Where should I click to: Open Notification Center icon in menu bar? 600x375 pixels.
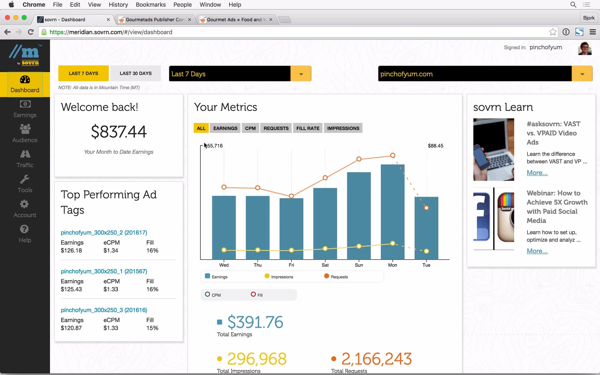coord(587,5)
